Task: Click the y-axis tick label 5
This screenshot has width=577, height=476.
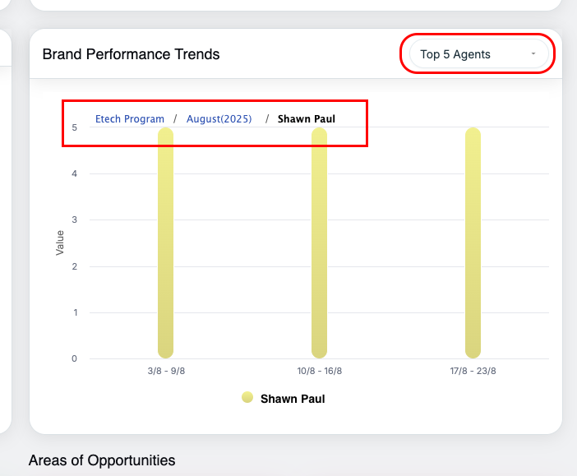Action: 75,127
